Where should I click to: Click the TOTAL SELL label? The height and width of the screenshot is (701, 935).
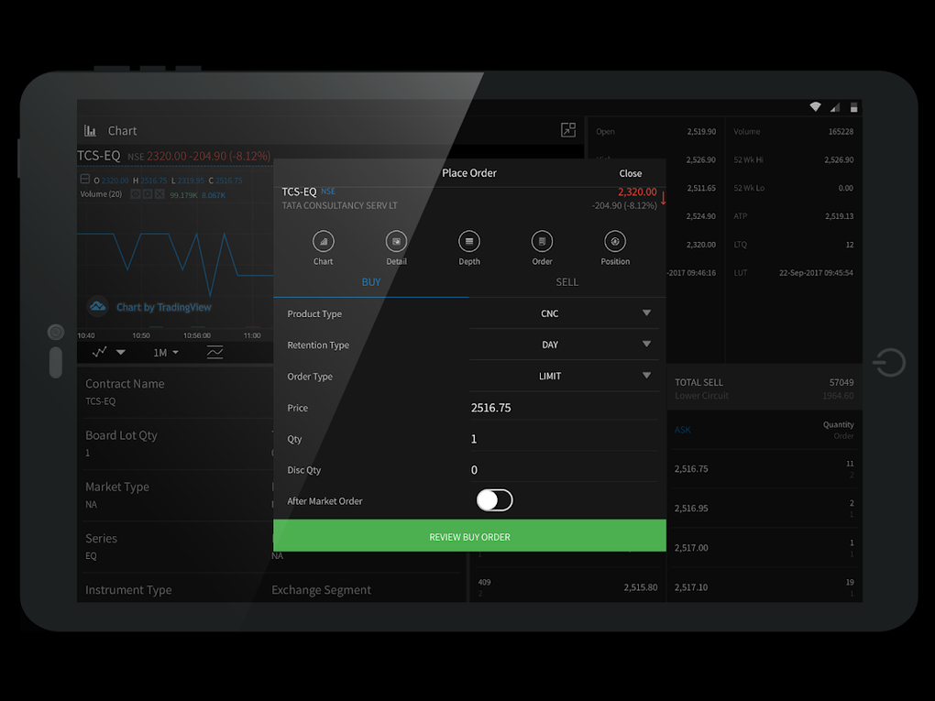click(698, 382)
